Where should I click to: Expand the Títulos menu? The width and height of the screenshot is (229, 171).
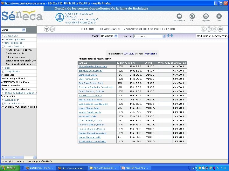[x=6, y=68]
